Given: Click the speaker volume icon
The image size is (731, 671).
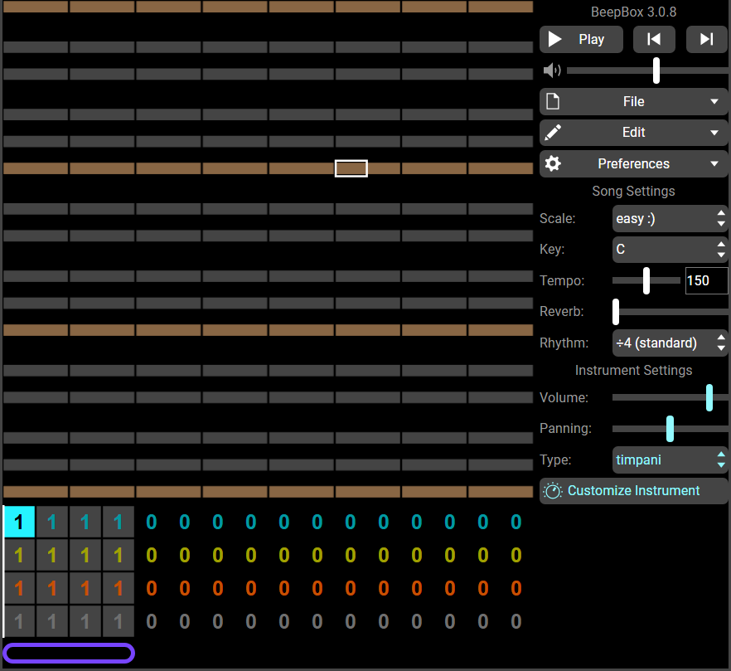Looking at the screenshot, I should point(552,71).
